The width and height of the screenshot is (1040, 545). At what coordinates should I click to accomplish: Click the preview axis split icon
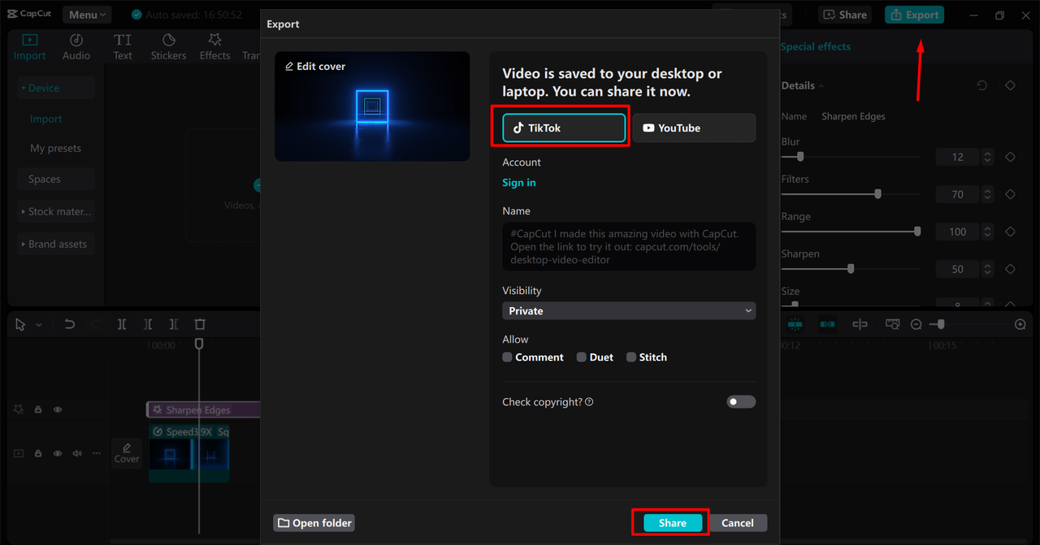[860, 324]
